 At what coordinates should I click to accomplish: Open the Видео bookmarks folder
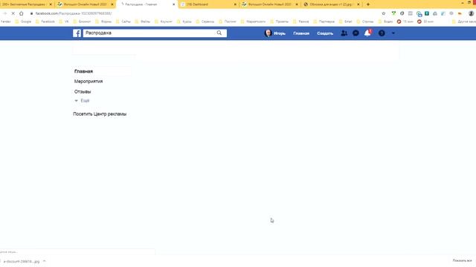coord(385,22)
